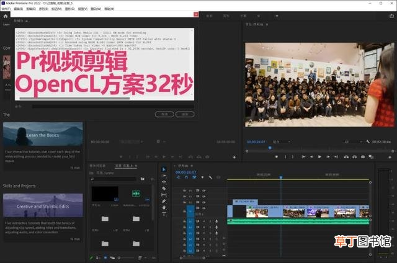Screen dimensions: 397x263
Task: Lock the topmost video track
Action: (x=184, y=190)
